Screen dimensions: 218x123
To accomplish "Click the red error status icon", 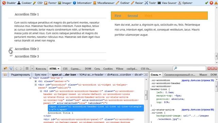I will pyautogui.click(x=211, y=3).
